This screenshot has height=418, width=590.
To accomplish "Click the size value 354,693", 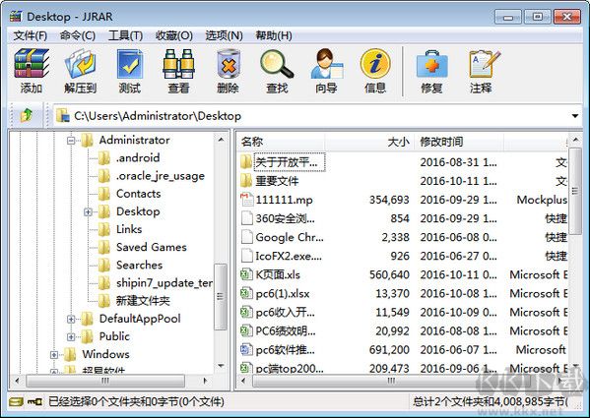I will click(389, 200).
